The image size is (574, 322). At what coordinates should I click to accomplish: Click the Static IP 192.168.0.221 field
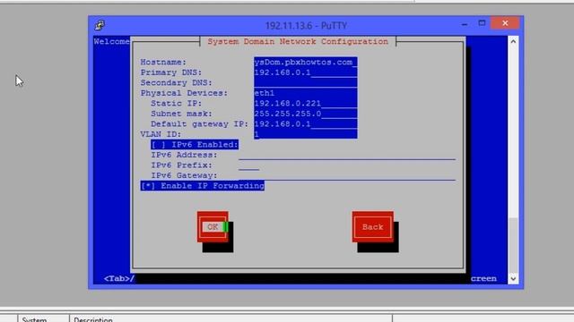tap(306, 104)
